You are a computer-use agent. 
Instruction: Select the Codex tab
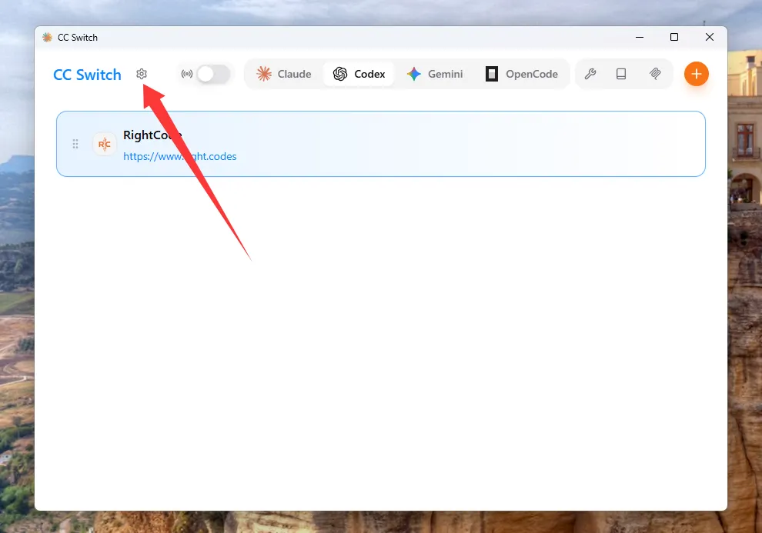pyautogui.click(x=359, y=74)
